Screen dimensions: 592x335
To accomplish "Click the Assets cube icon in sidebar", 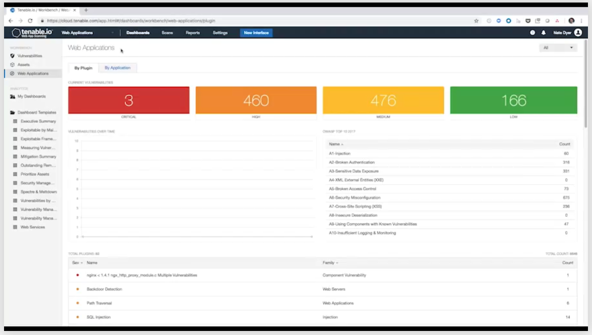I will click(12, 65).
